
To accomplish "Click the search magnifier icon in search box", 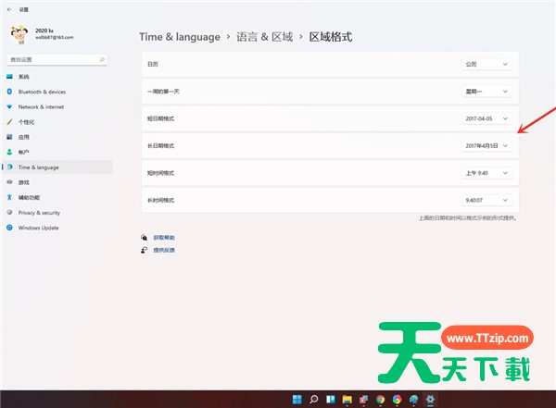I will [x=102, y=59].
